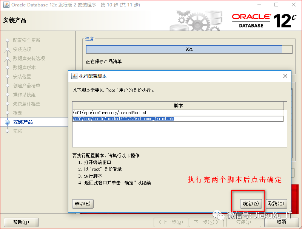Click instruction line 4. 返回此窗口并单击 "确定" 以继续
The width and height of the screenshot is (302, 229).
click(x=114, y=183)
